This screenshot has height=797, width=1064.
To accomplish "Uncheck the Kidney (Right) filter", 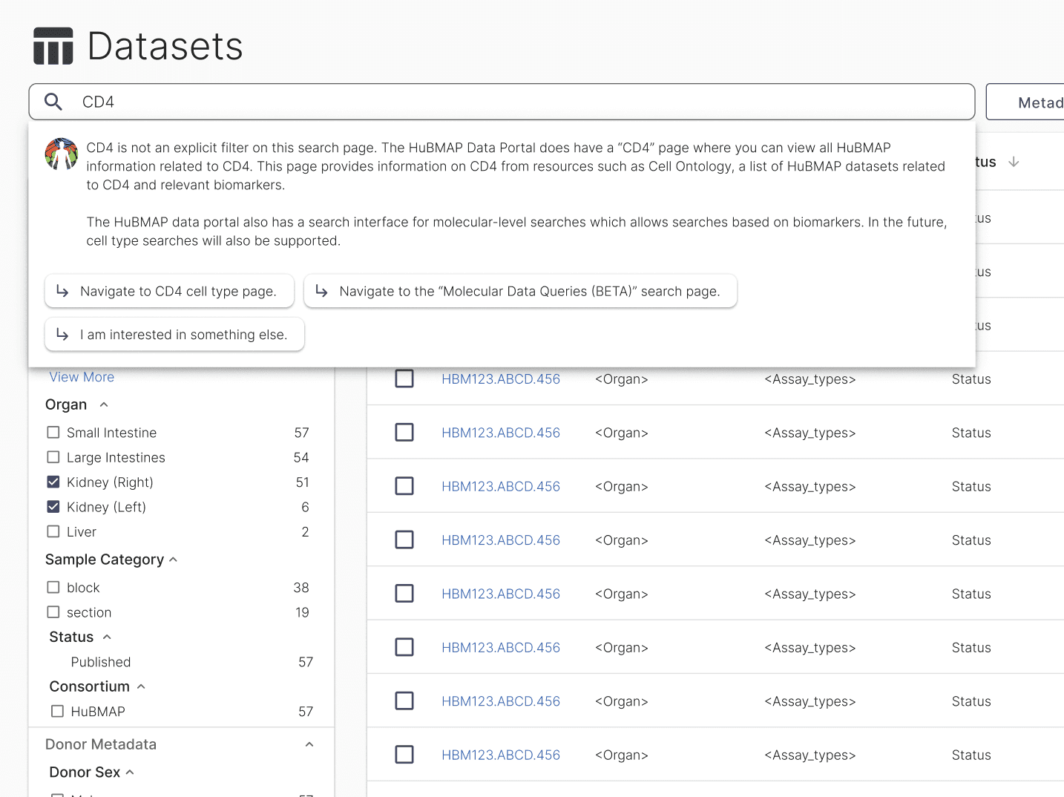I will click(x=53, y=482).
